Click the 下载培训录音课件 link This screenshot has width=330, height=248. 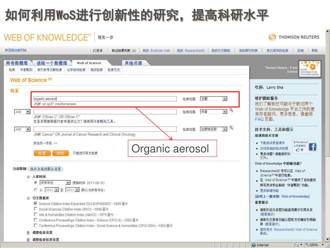(x=272, y=143)
